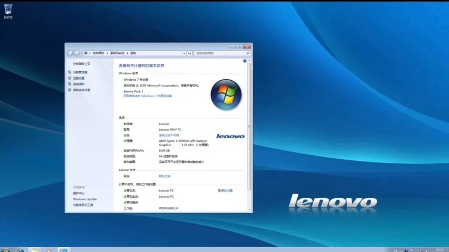The width and height of the screenshot is (449, 252).
Task: Click 更改设置 link
Action: pyautogui.click(x=227, y=190)
